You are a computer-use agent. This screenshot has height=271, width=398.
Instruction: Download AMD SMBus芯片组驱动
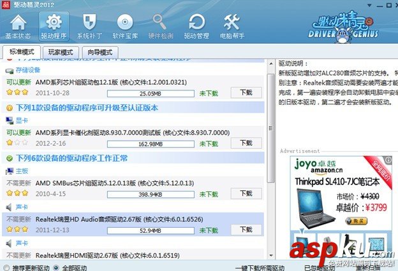click(246, 194)
